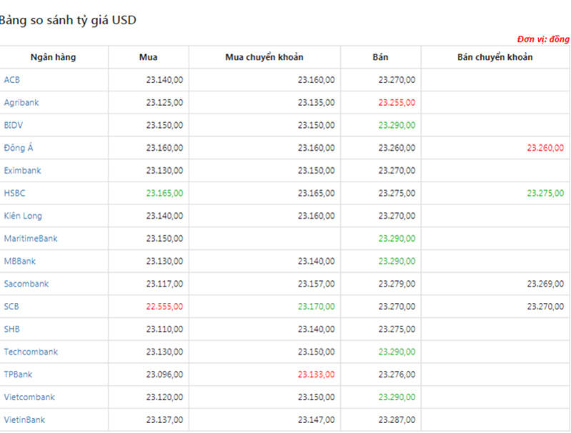This screenshot has width=571, height=433.
Task: Open the Eximbank link
Action: (22, 171)
